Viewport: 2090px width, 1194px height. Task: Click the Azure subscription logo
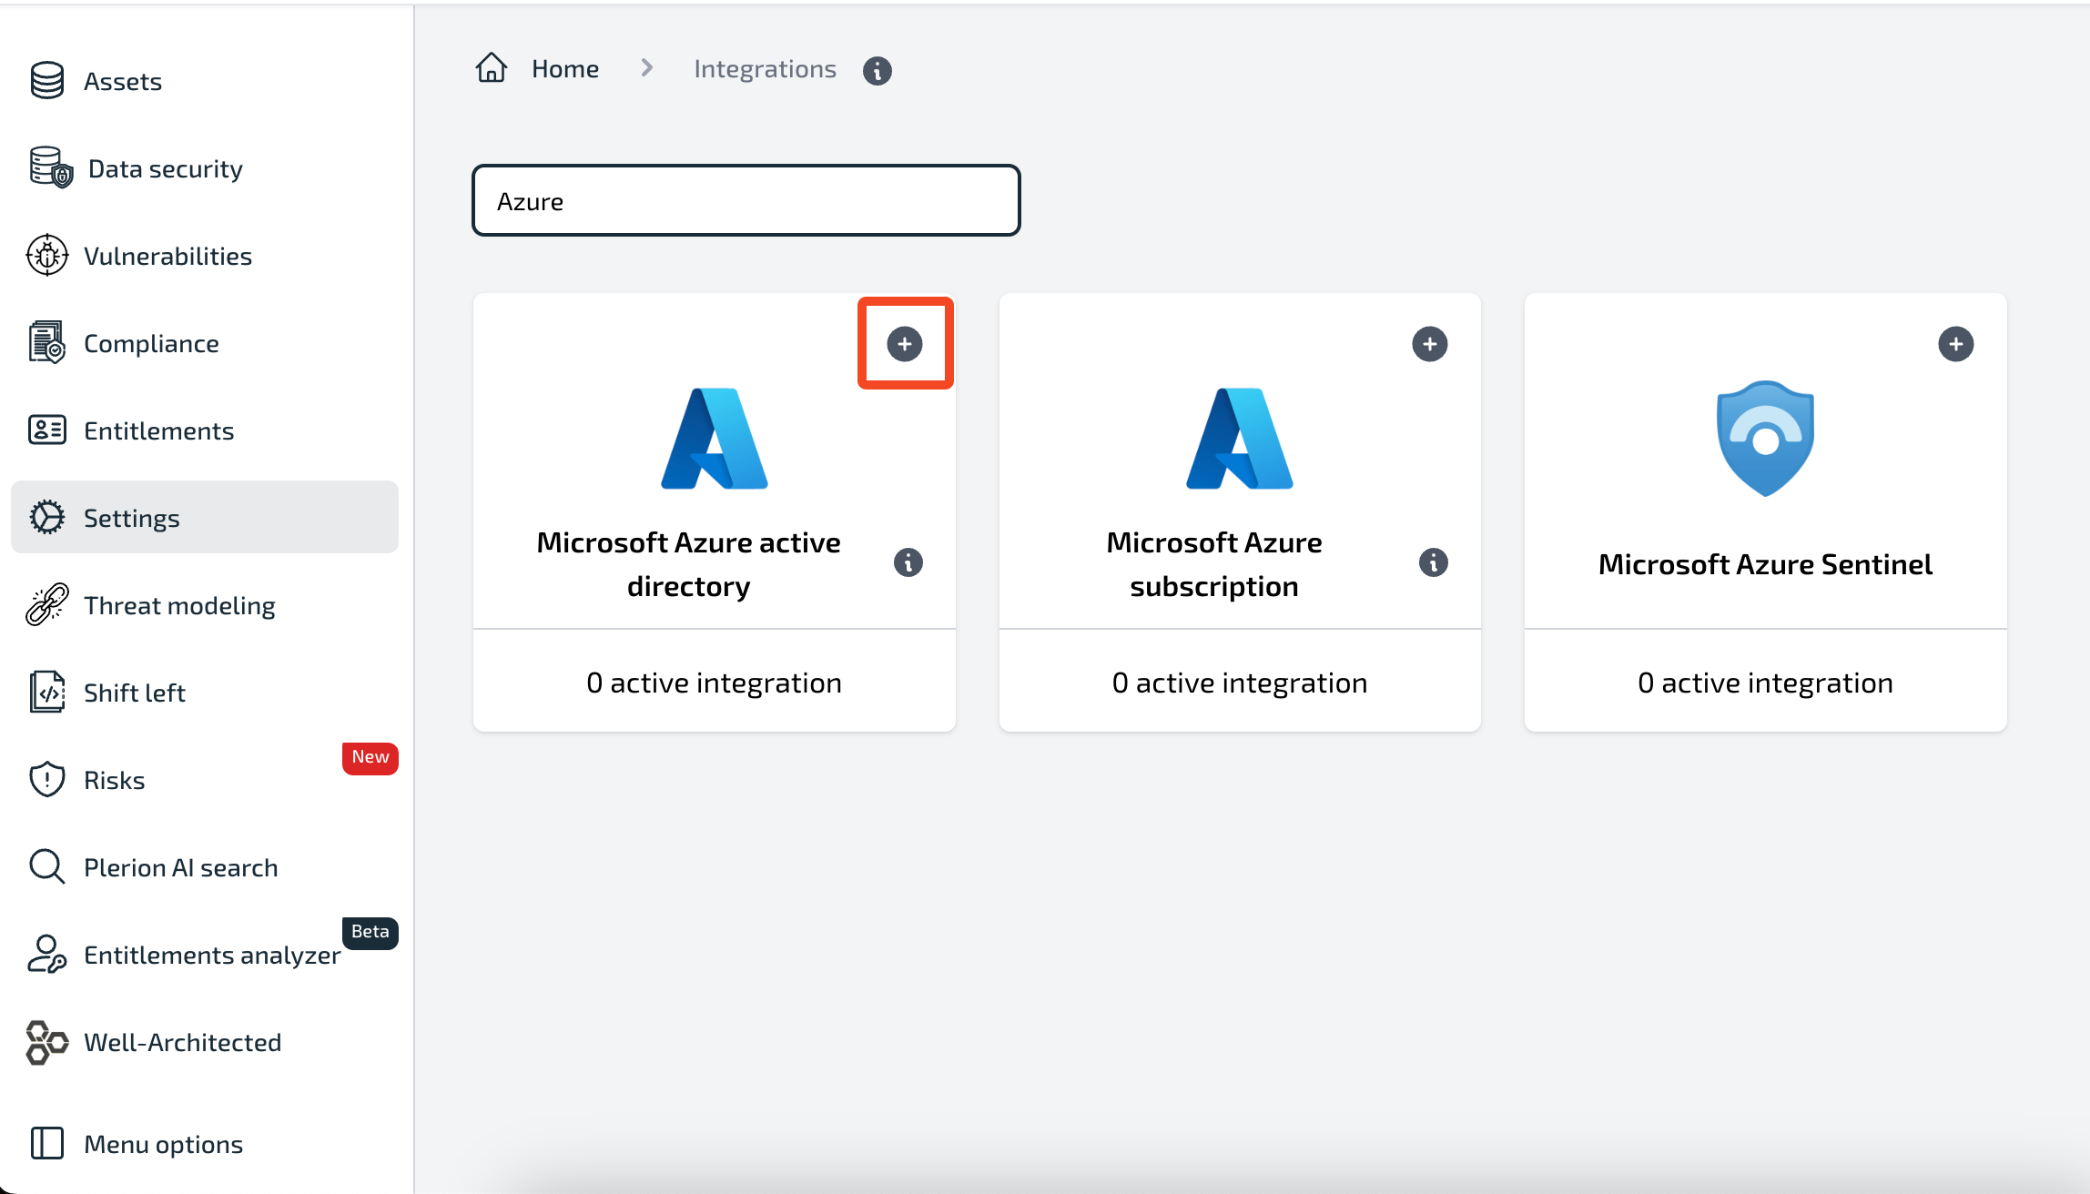(x=1240, y=439)
